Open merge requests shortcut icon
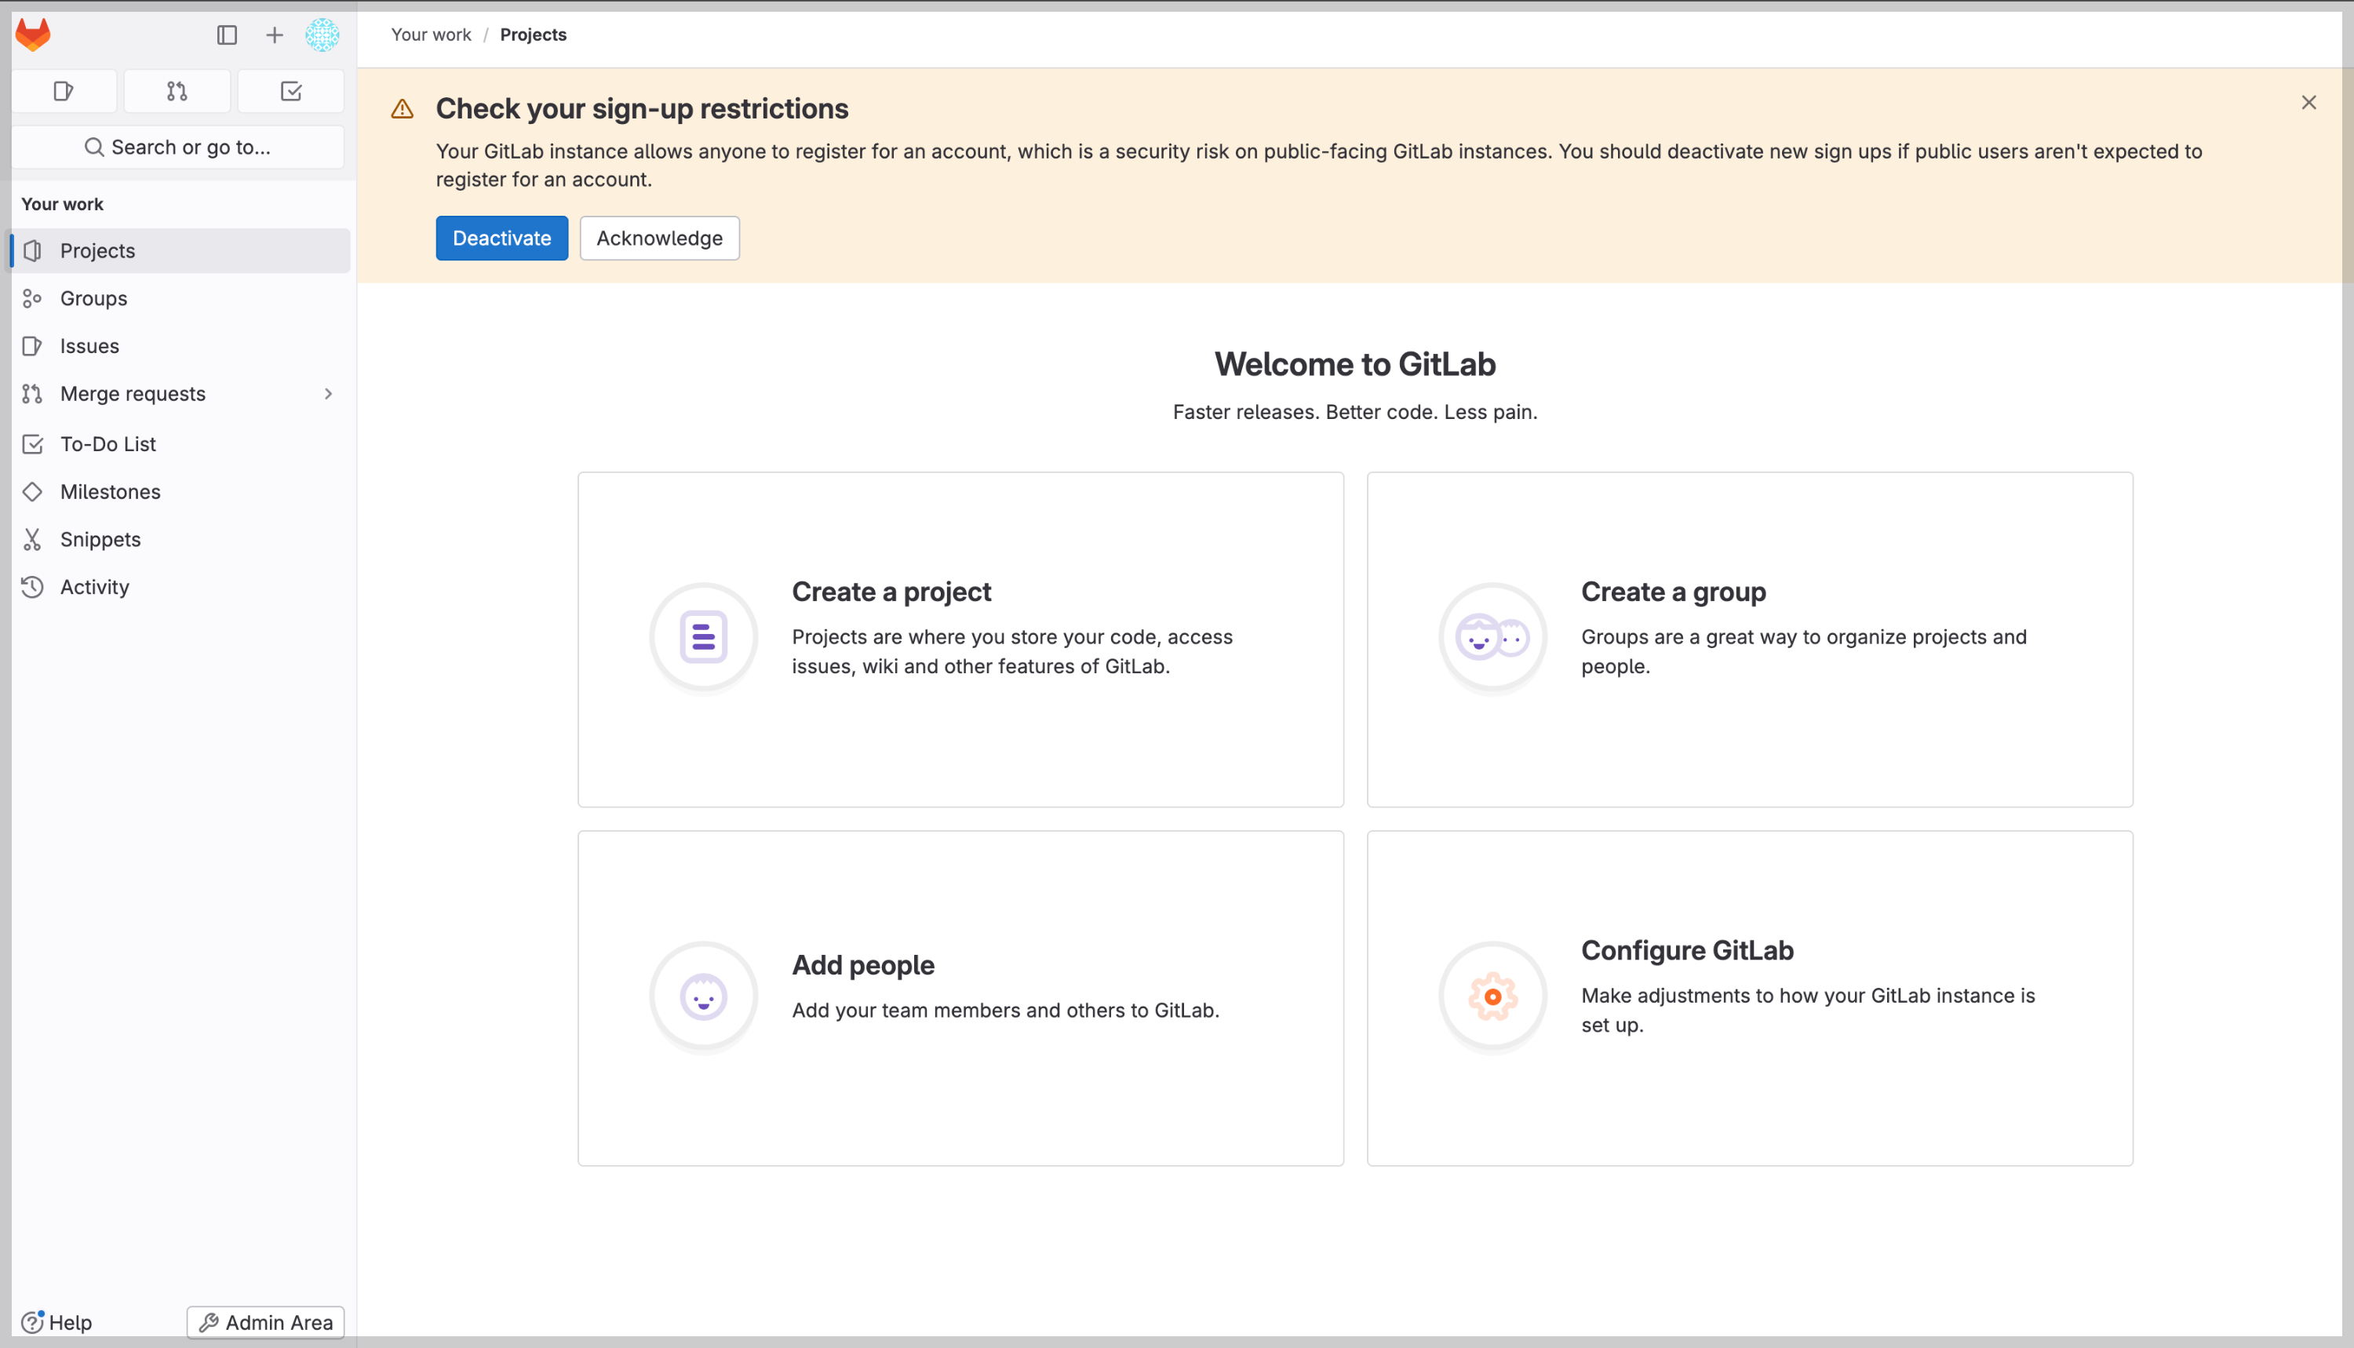 [177, 91]
